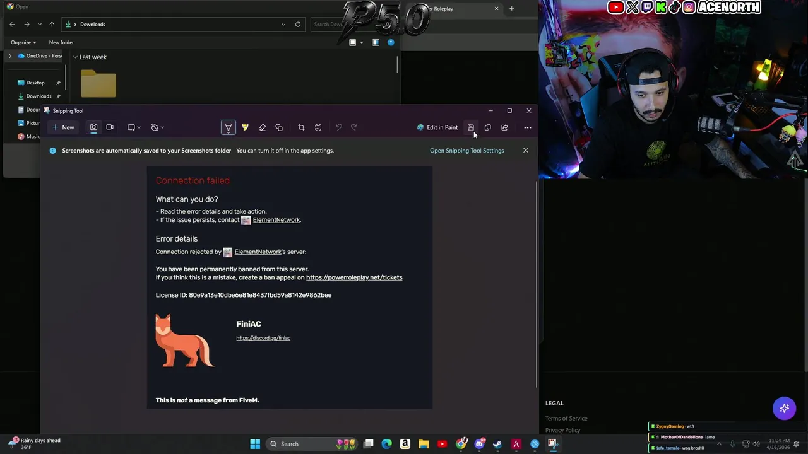Viewport: 808px width, 454px height.
Task: Click the purple sparkle assistant button
Action: 785,409
